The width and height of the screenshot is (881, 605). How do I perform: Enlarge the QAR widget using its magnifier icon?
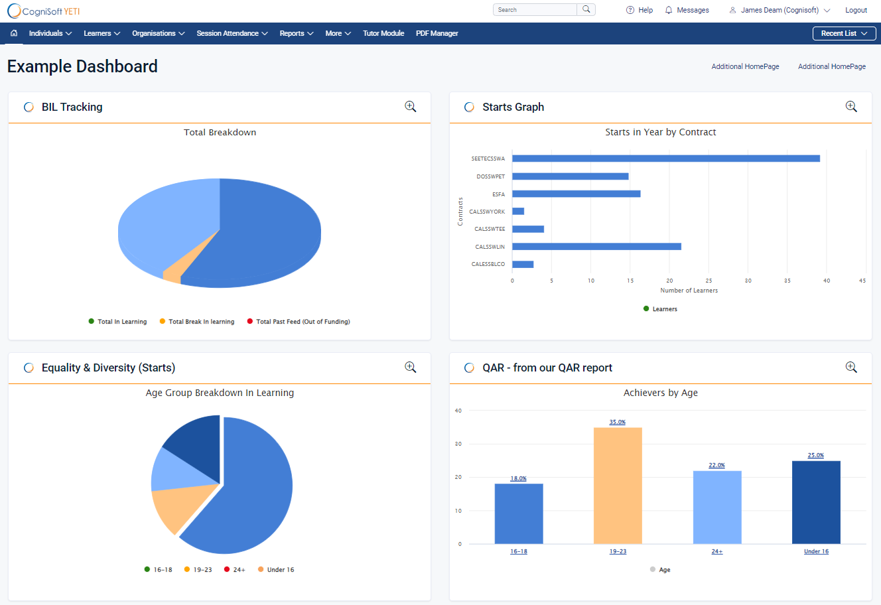coord(851,367)
